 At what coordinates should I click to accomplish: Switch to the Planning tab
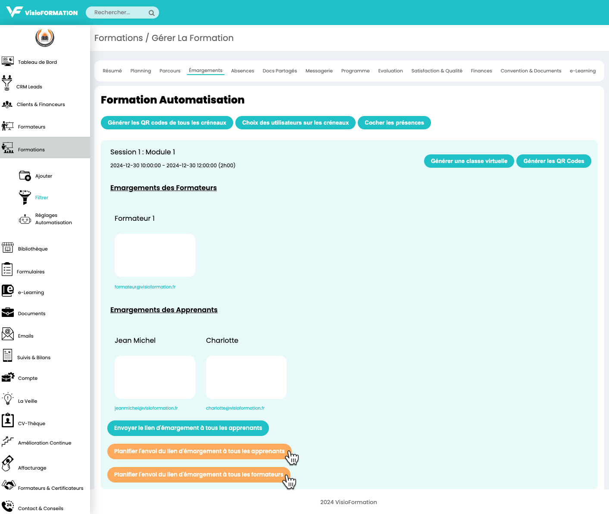pyautogui.click(x=141, y=71)
